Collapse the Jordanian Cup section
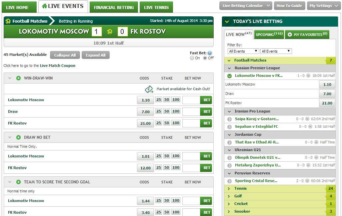Image resolution: width=342 pixels, height=216 pixels. [229, 135]
